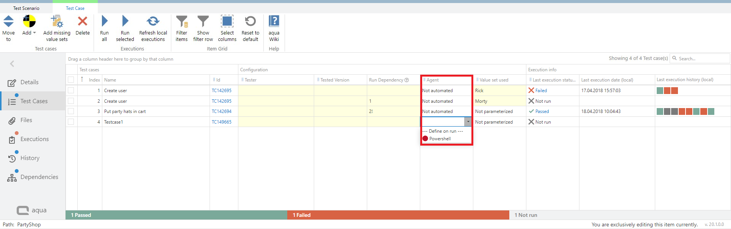The width and height of the screenshot is (731, 229).
Task: Click the Run selected icon
Action: pos(125,21)
